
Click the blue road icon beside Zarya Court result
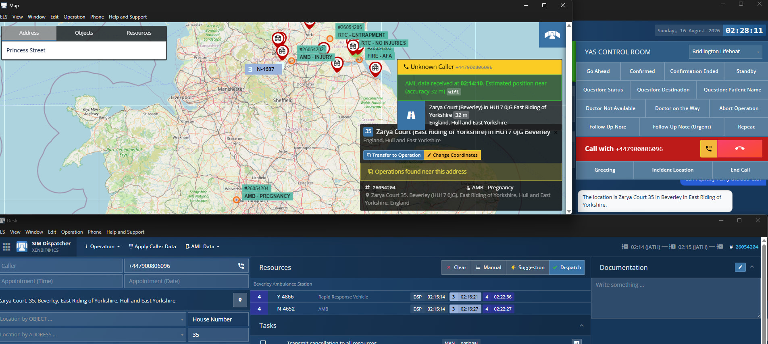click(x=411, y=115)
